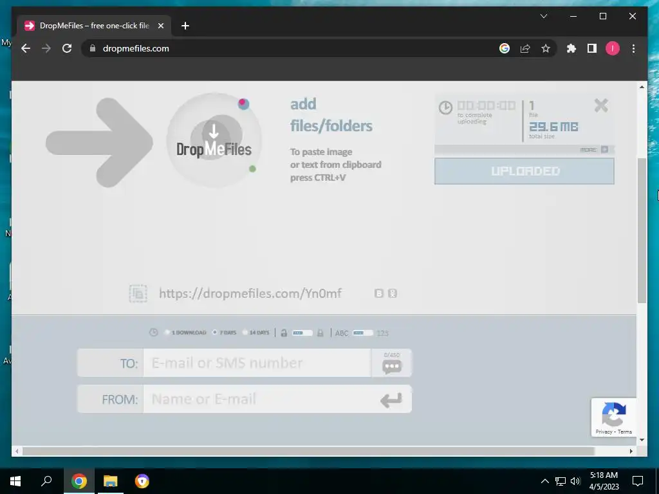
Task: Click the upload time clock icon
Action: tap(445, 107)
